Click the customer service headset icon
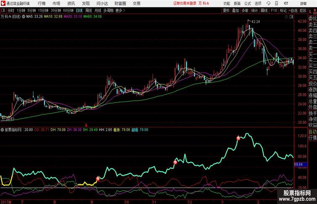Viewport: 317px width, 204px height. coord(268,3)
